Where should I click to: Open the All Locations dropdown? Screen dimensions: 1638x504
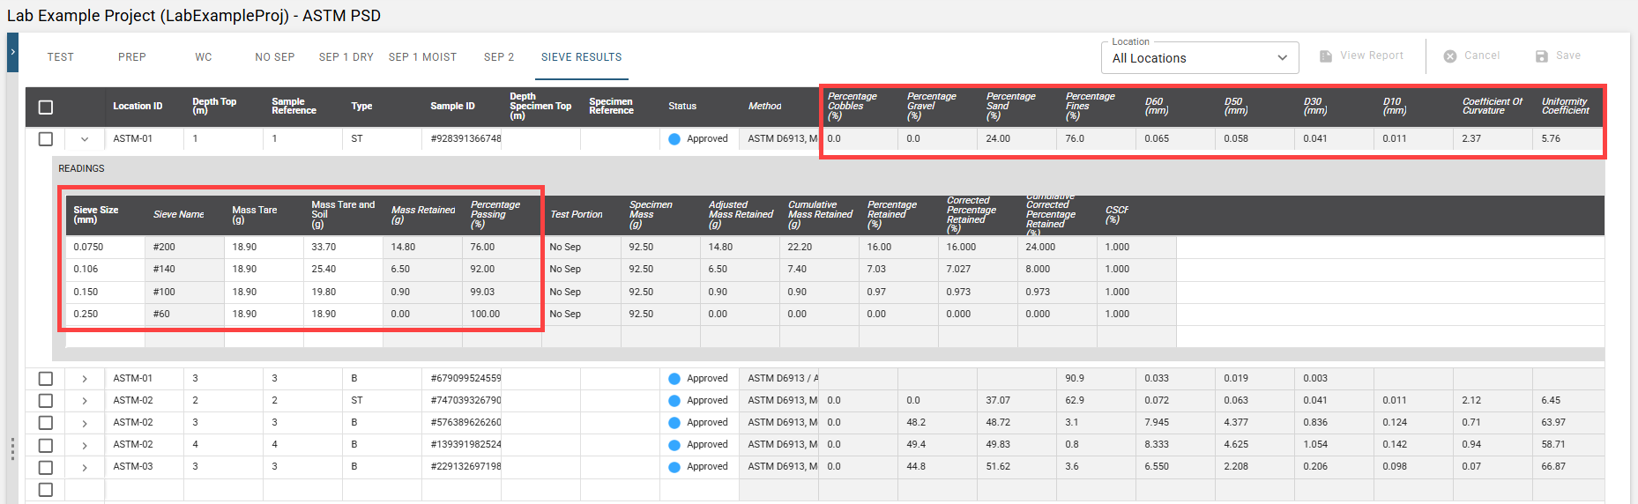click(x=1199, y=58)
